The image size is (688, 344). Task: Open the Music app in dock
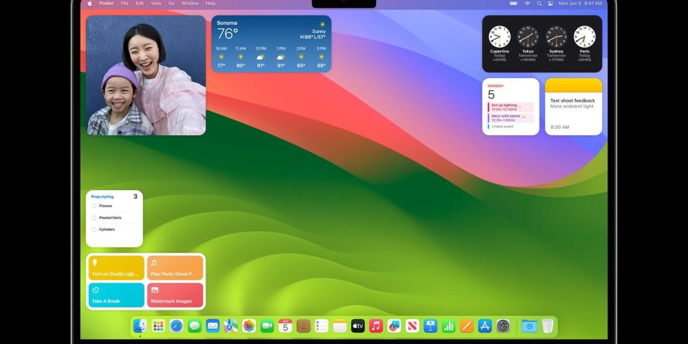[x=376, y=325]
